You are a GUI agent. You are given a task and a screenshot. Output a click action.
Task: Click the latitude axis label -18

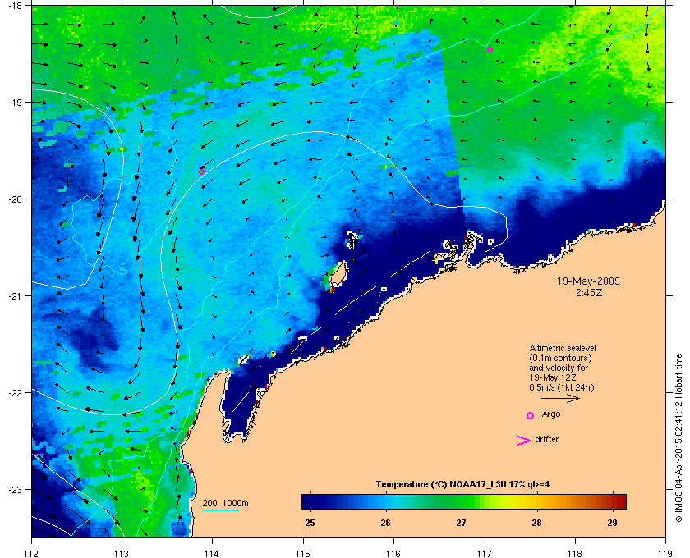click(x=15, y=5)
